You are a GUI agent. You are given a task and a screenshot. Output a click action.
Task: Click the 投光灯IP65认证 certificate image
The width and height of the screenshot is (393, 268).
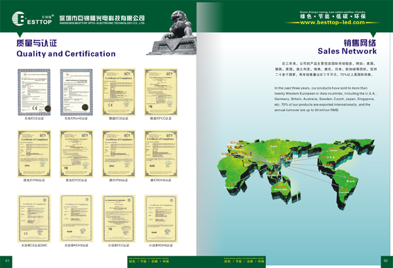coord(34,154)
